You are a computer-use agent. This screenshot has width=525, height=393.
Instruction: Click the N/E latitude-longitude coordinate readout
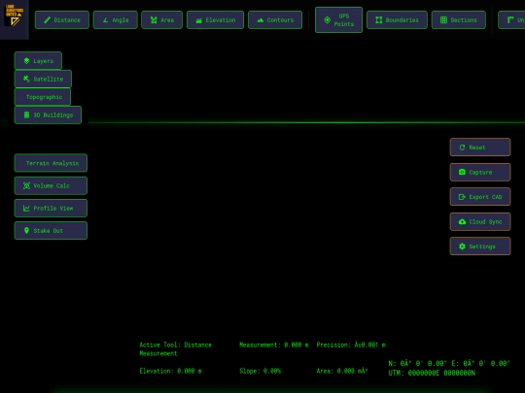449,363
